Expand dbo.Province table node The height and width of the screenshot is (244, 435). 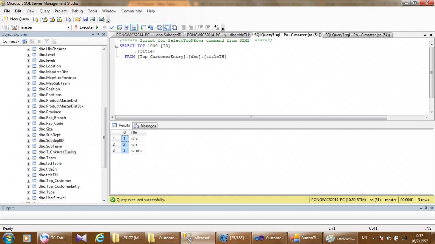click(x=28, y=112)
